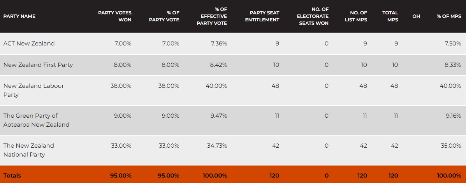Click Labour's 40.00% effective party vote cell

216,86
